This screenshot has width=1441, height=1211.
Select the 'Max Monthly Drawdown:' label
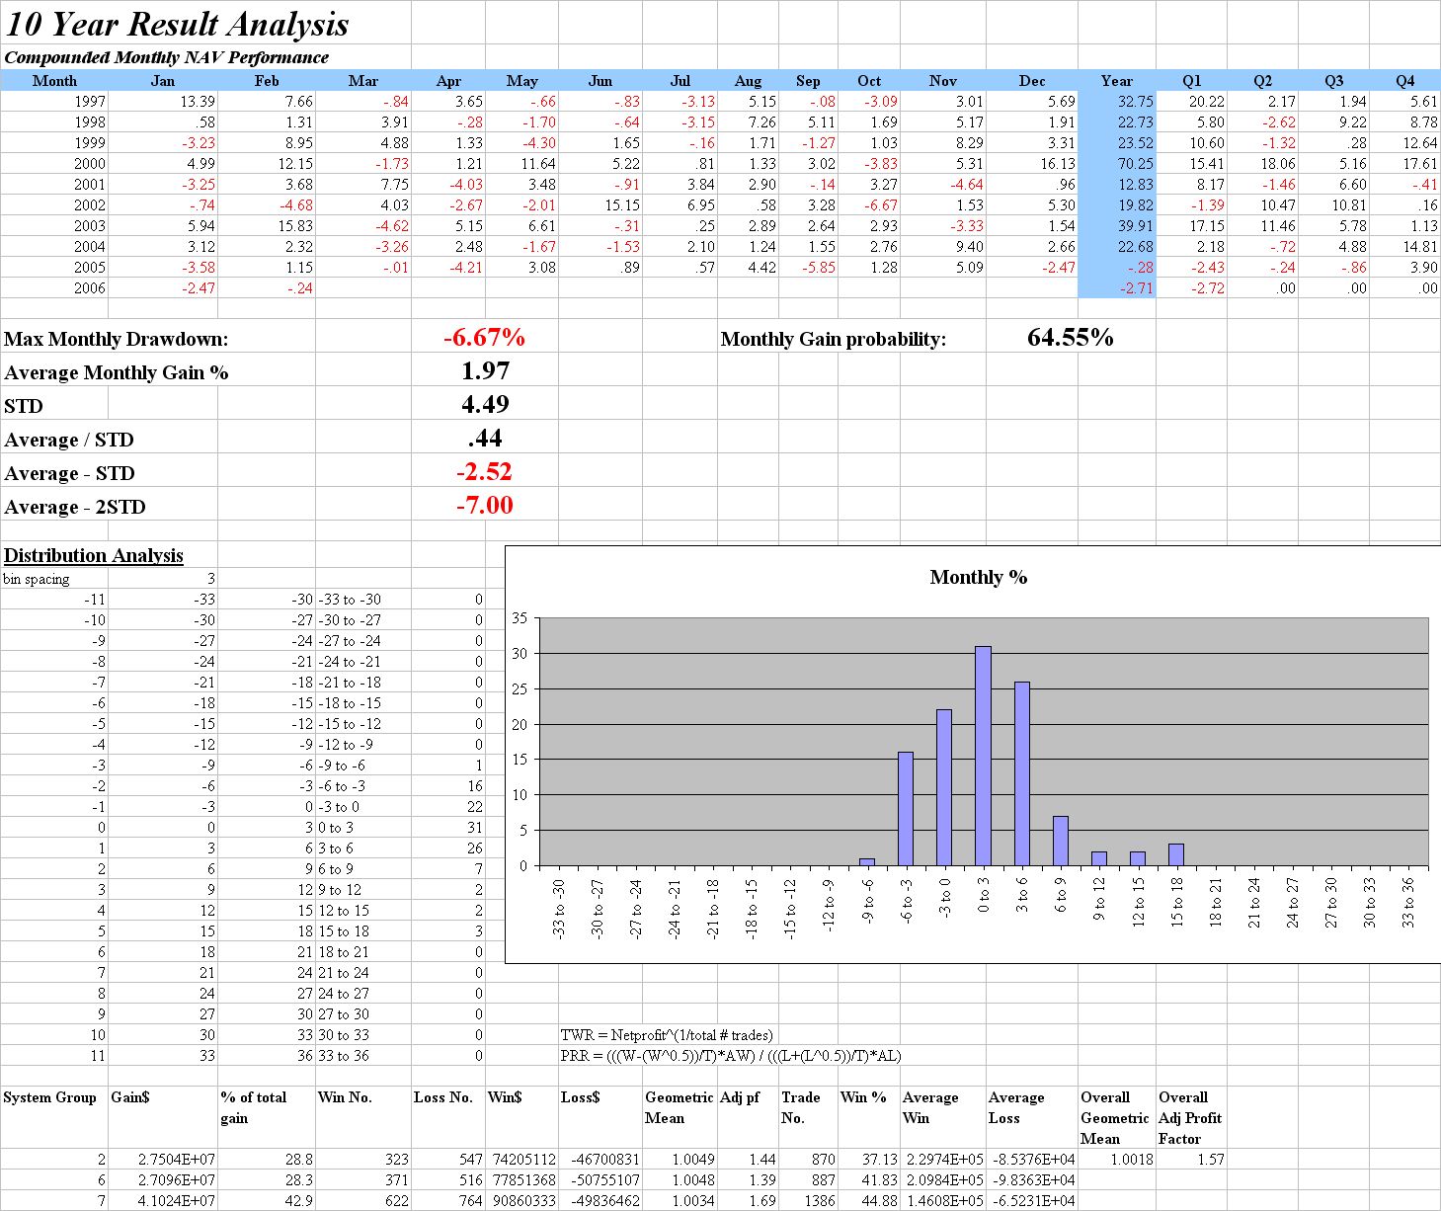click(x=116, y=339)
